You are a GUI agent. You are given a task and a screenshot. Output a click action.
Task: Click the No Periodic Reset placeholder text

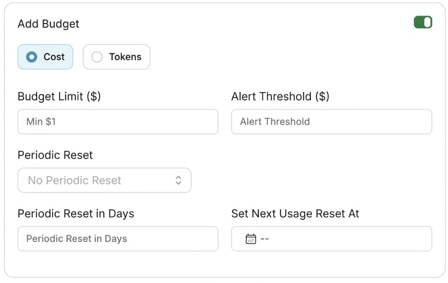tap(74, 181)
